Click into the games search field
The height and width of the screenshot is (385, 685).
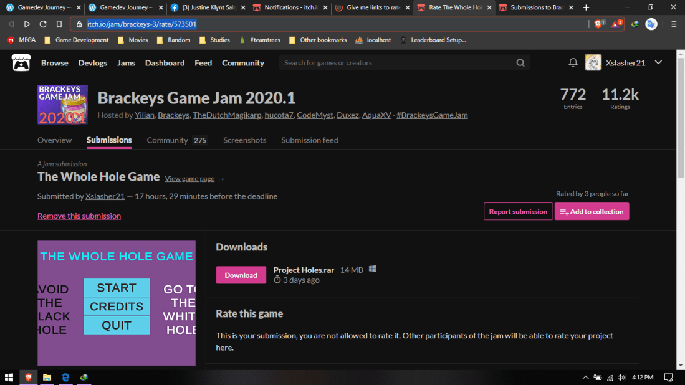pyautogui.click(x=396, y=63)
